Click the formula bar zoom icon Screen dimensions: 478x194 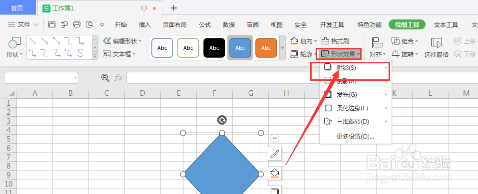pyautogui.click(x=105, y=78)
